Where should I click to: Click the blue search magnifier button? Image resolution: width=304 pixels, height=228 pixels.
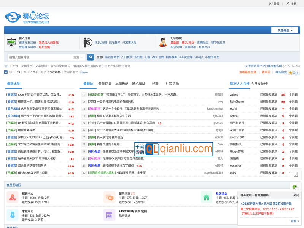(x=90, y=57)
